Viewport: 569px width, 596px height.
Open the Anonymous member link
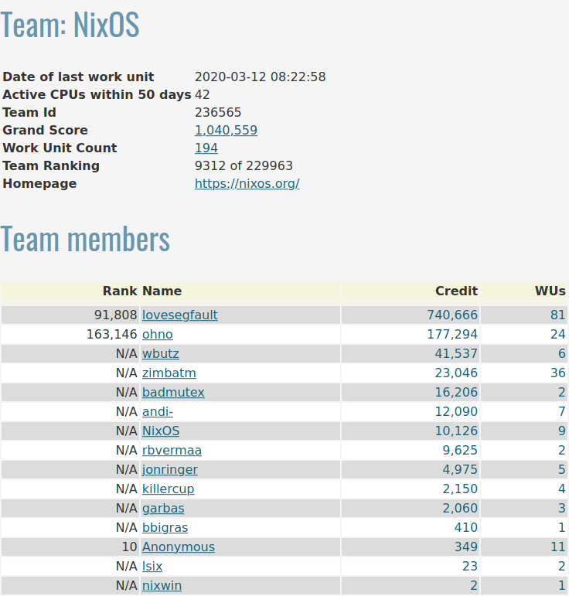click(x=179, y=547)
